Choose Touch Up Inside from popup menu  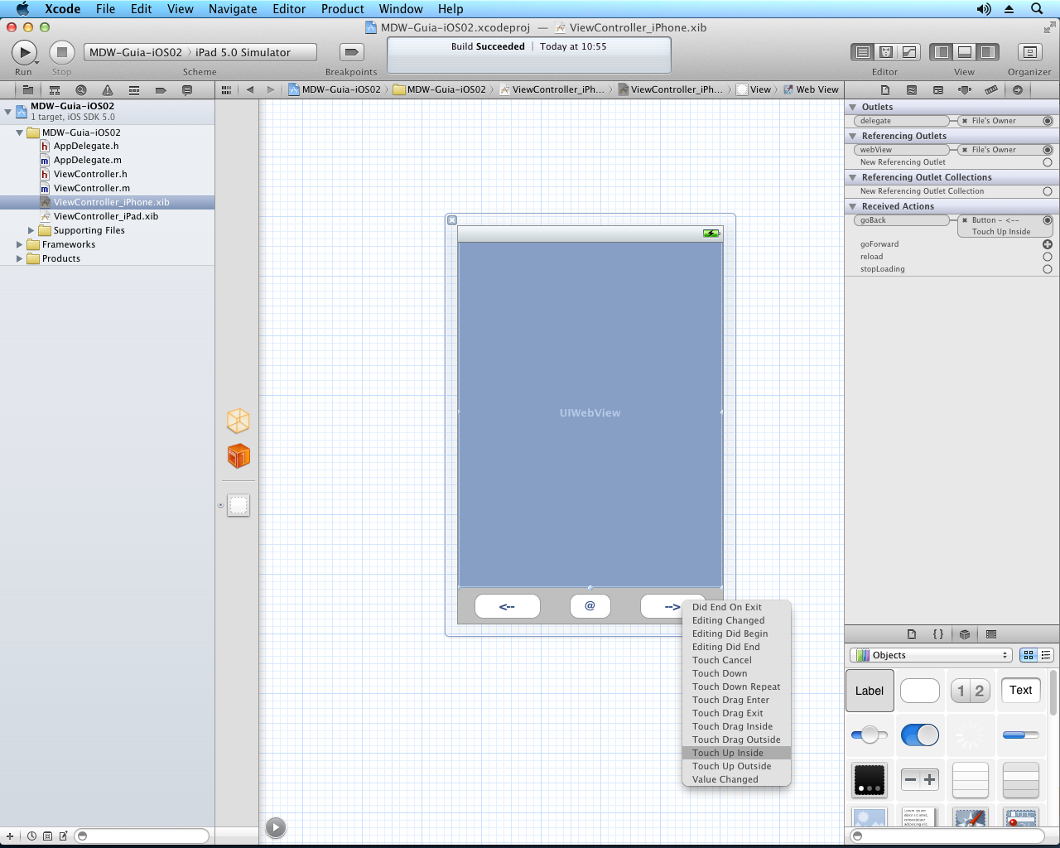[x=736, y=753]
